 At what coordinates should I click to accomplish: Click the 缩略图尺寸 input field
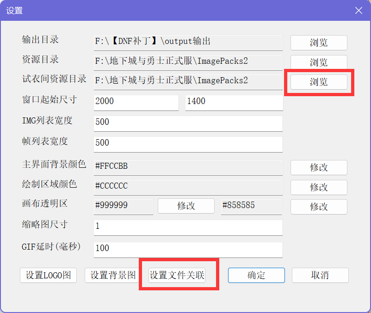tap(188, 227)
